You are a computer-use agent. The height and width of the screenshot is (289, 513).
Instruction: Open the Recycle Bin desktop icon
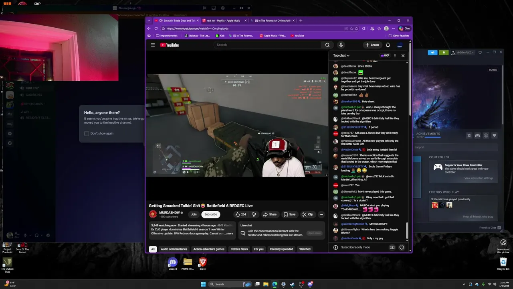pos(503,264)
